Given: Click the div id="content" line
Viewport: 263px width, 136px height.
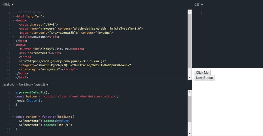Looking at the screenshot, I should (40, 53).
